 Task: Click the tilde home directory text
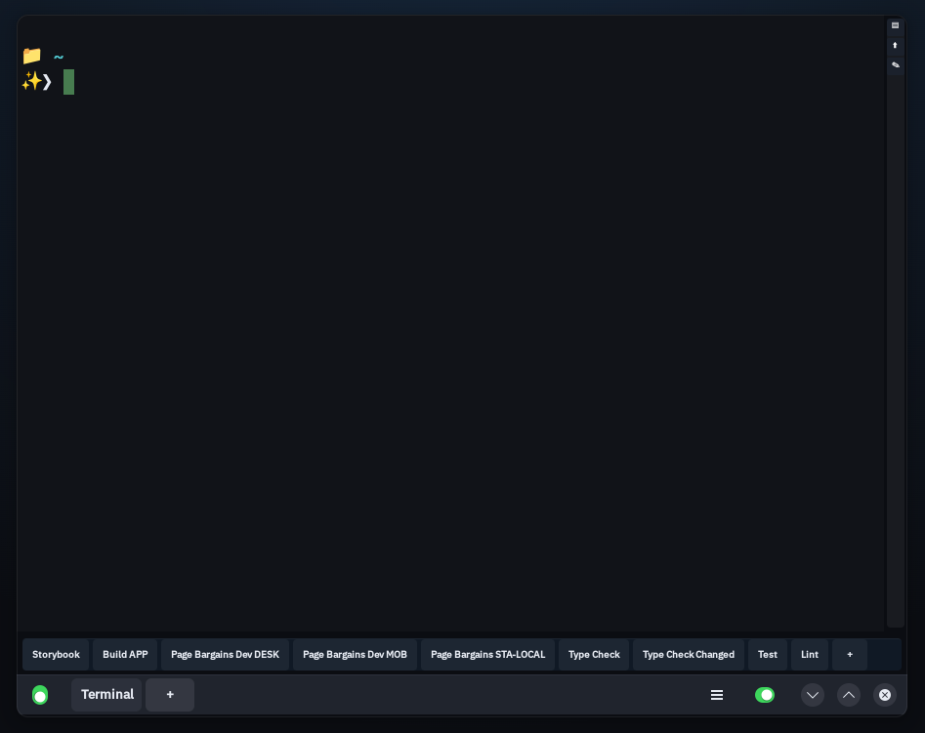coord(59,58)
